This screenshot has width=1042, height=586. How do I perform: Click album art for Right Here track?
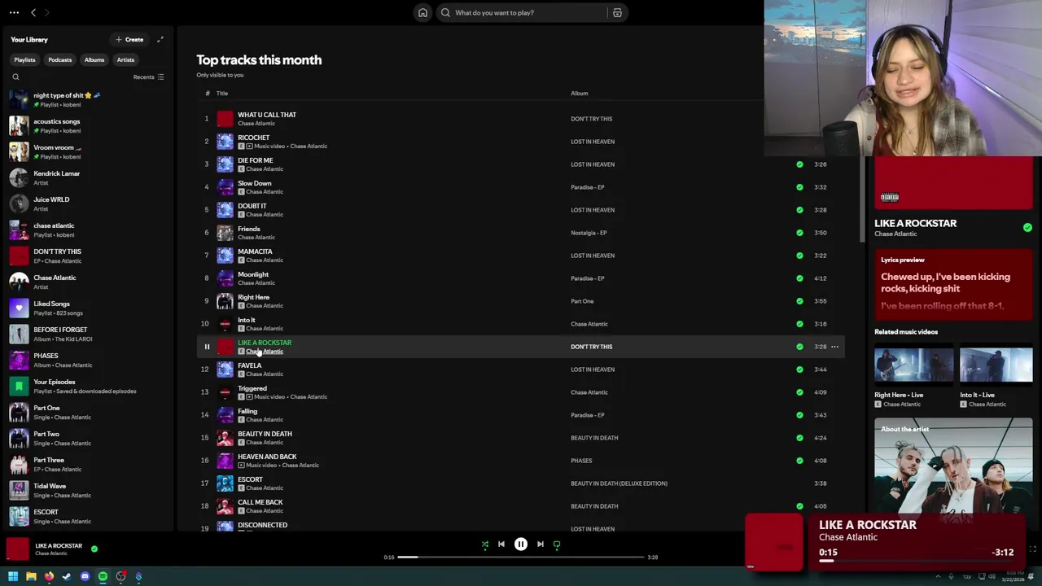tap(225, 301)
